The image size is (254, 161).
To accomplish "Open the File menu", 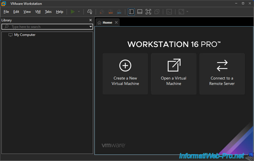I will click(6, 12).
